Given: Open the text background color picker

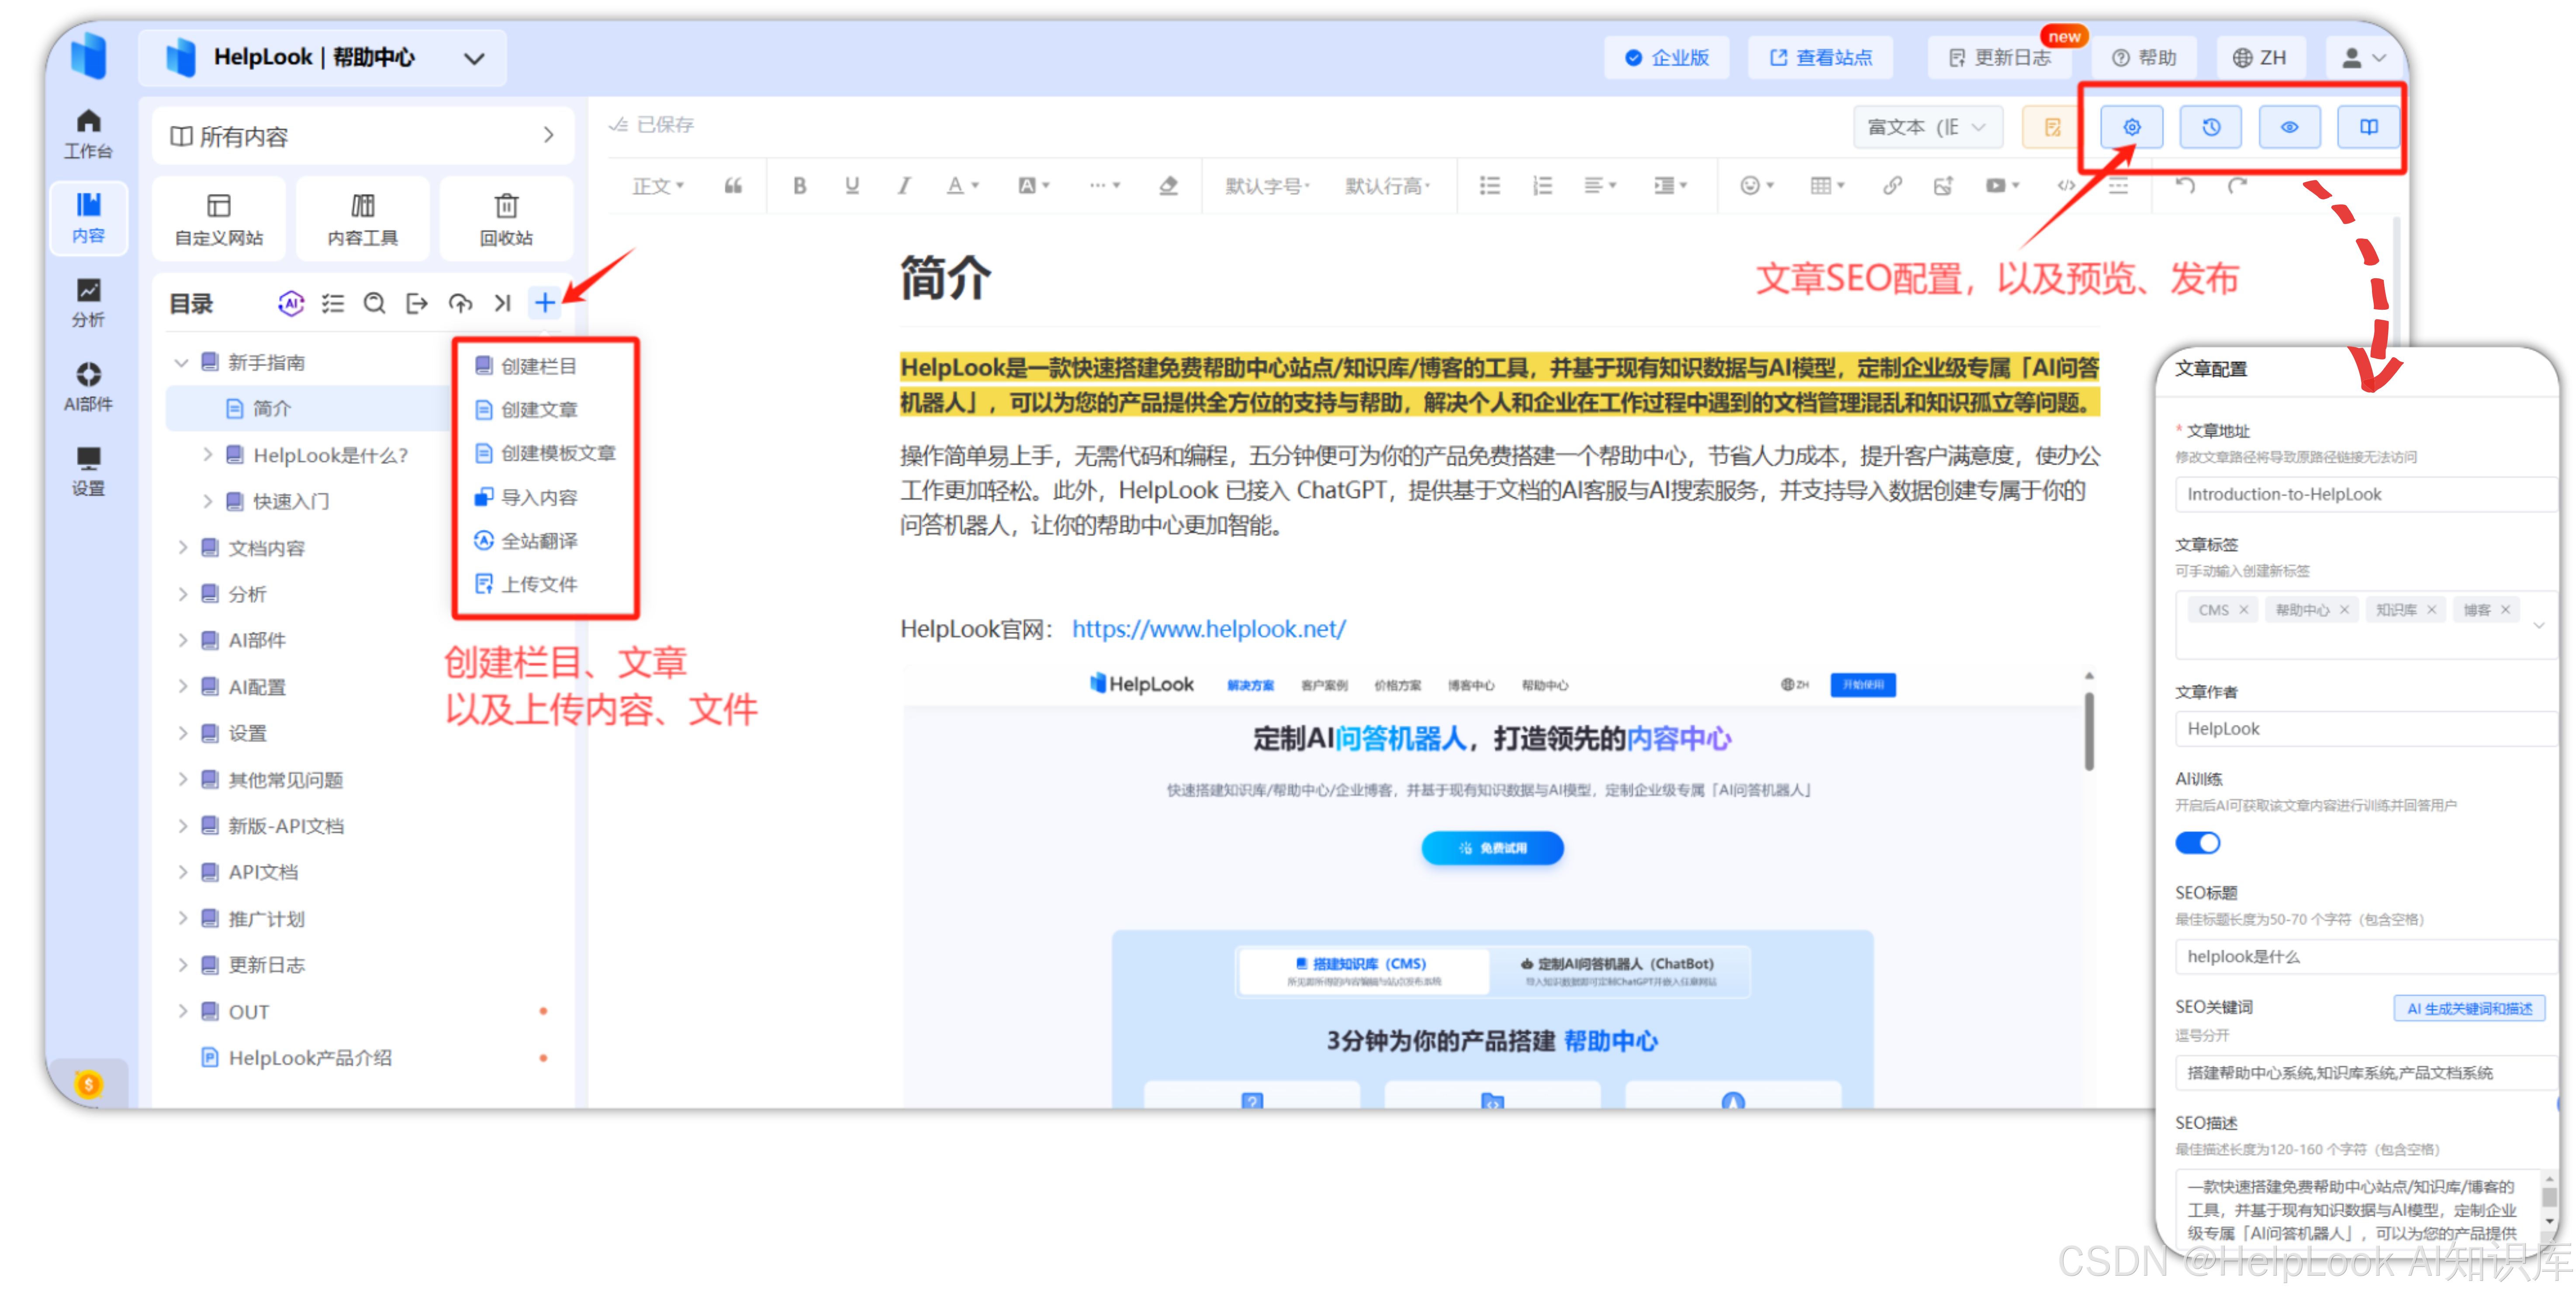Looking at the screenshot, I should pos(1034,186).
